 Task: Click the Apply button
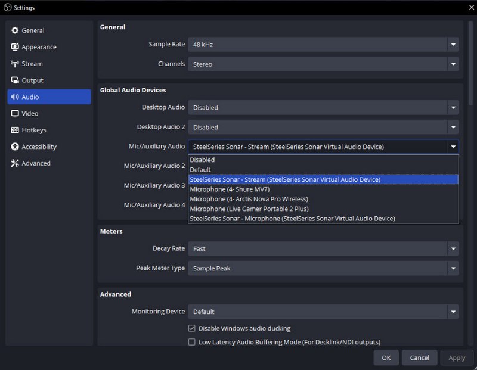click(457, 358)
